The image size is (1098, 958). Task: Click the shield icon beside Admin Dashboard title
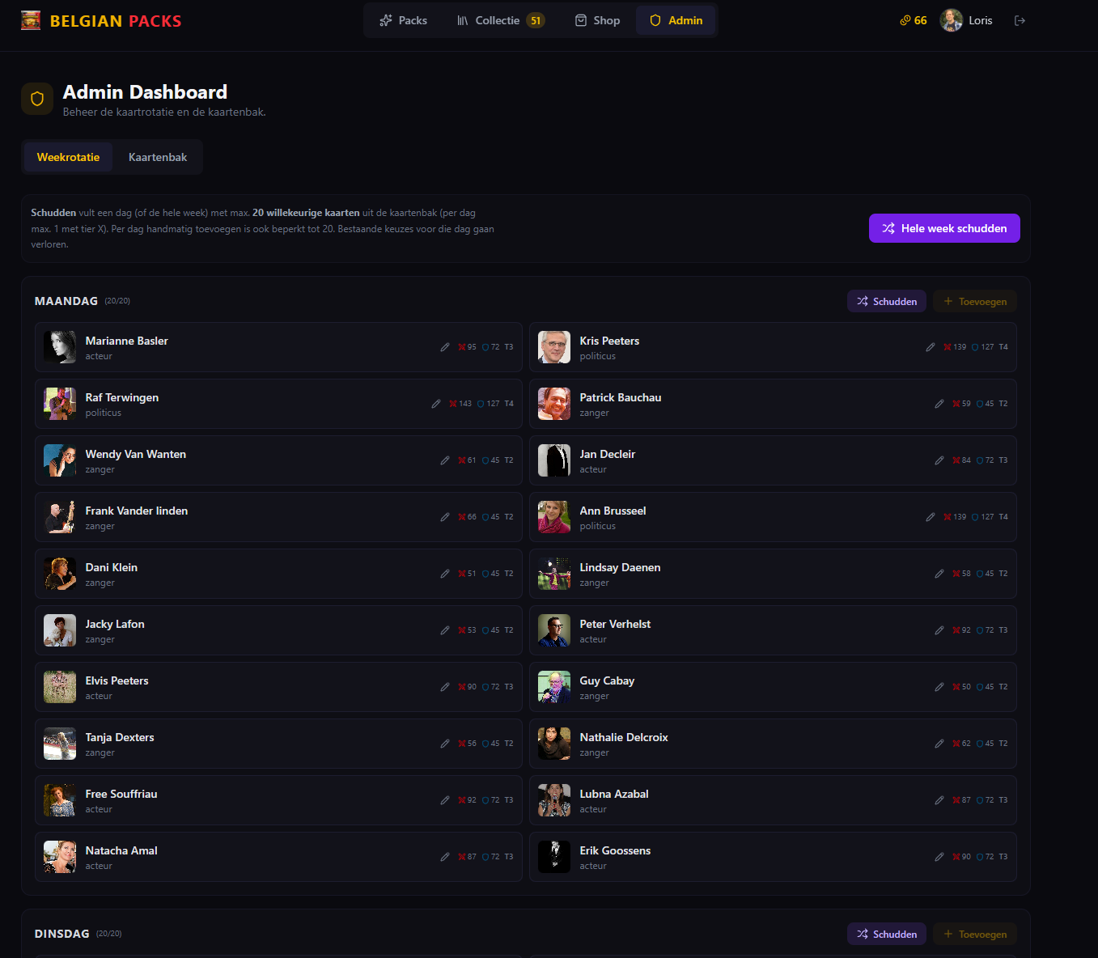[x=37, y=98]
